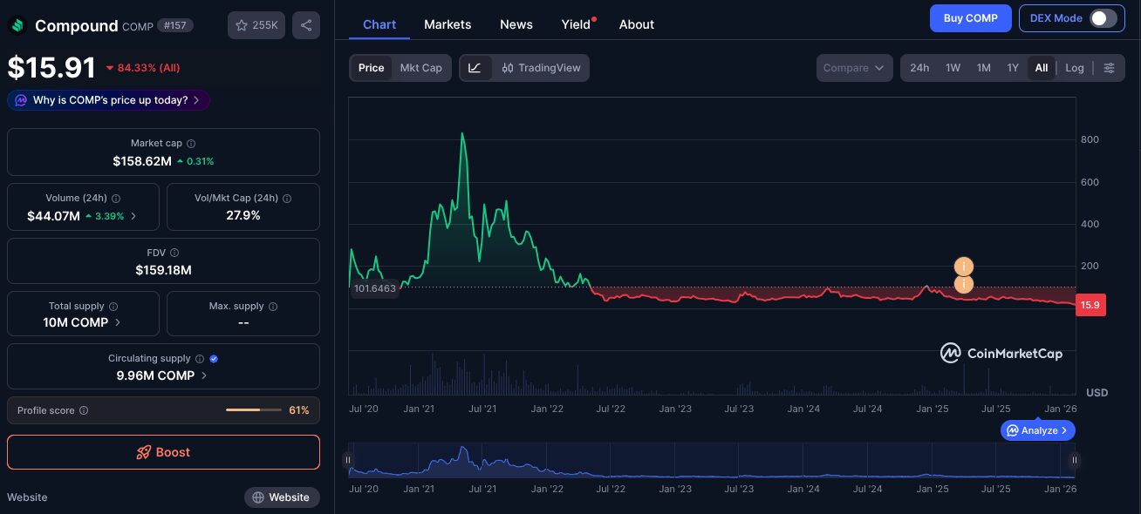Switch to the Markets tab
1141x514 pixels.
point(448,24)
